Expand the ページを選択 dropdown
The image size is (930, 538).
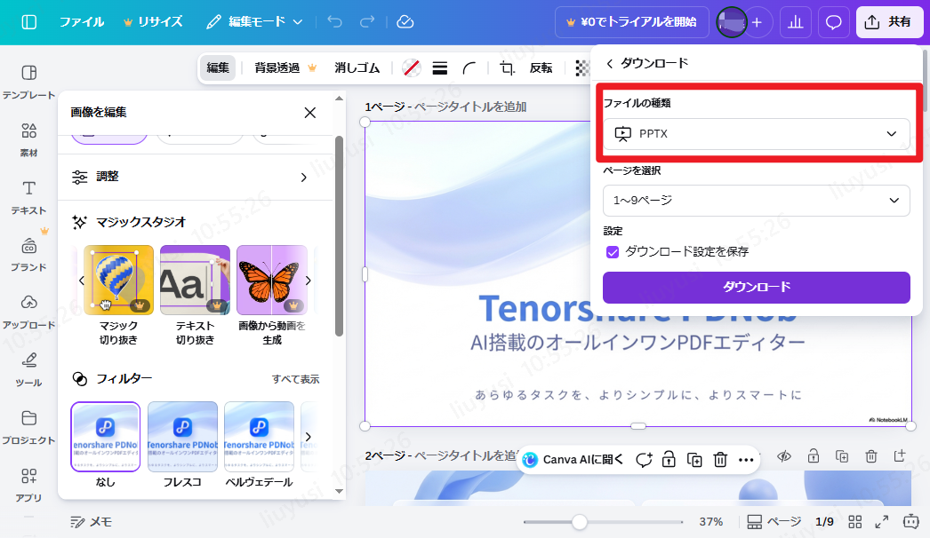tap(756, 201)
